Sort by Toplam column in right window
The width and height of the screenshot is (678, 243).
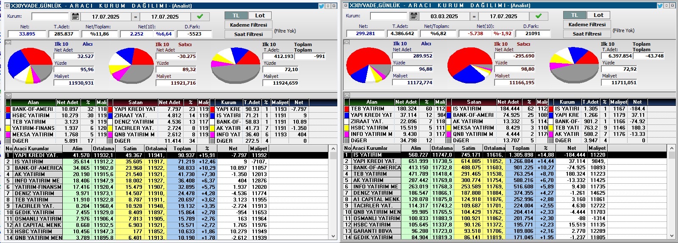520,148
